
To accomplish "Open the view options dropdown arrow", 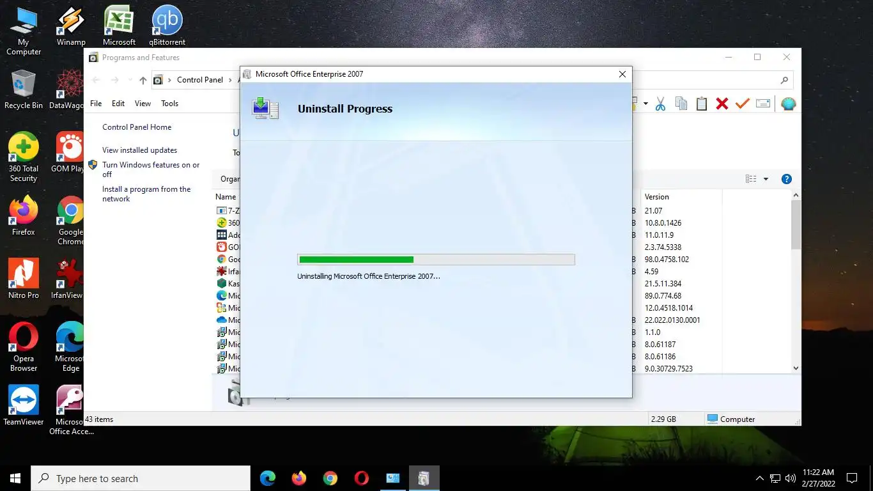I will pos(766,179).
